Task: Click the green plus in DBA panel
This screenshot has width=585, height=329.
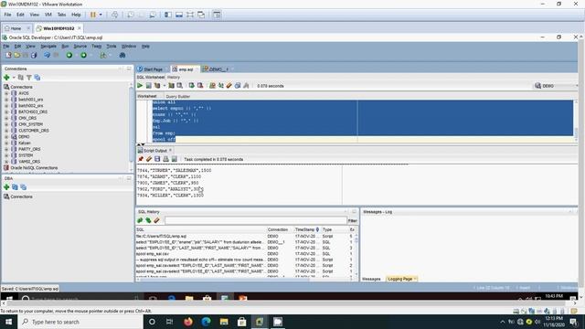Action: click(6, 186)
